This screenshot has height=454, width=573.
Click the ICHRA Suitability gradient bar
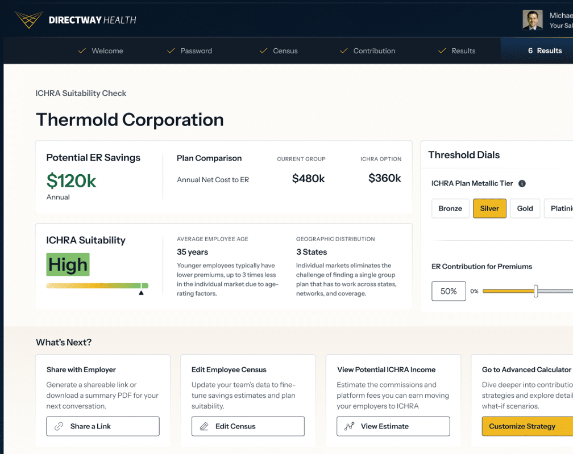coord(97,286)
